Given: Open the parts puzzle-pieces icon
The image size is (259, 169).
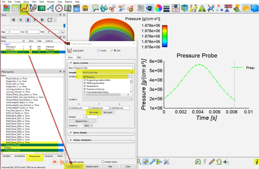Looking at the screenshot, I should tap(6, 8).
